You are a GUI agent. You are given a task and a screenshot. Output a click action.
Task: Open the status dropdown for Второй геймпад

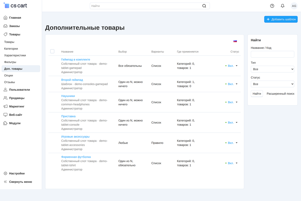(231, 84)
